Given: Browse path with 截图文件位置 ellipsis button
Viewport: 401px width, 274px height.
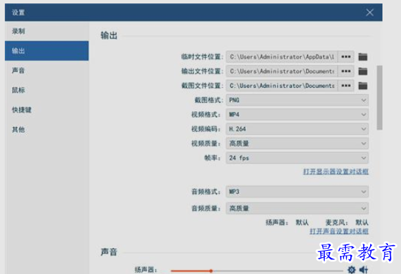Looking at the screenshot, I should coord(346,86).
